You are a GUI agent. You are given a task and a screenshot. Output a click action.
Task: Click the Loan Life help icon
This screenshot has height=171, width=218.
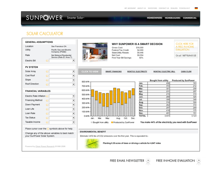47,109
